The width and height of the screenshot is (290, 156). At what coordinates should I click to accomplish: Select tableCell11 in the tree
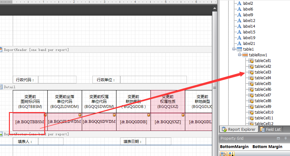(264, 118)
